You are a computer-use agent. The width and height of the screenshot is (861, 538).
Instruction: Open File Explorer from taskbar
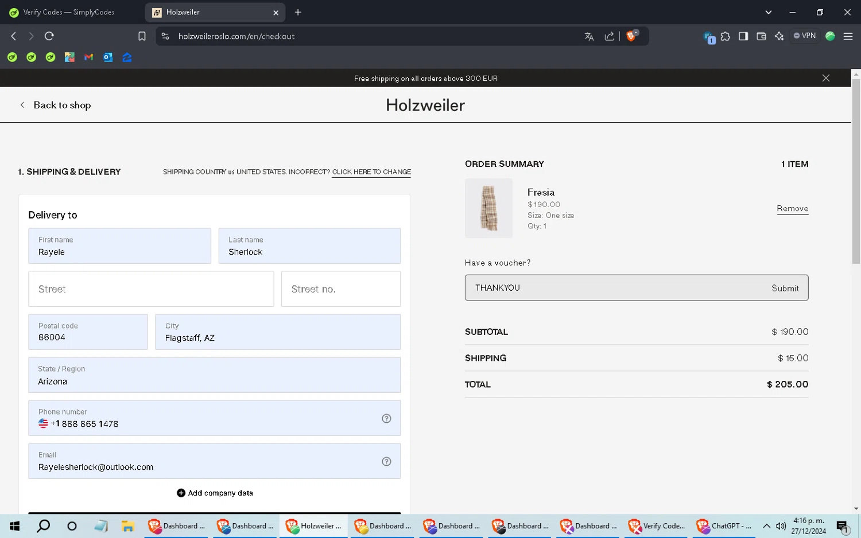click(128, 526)
